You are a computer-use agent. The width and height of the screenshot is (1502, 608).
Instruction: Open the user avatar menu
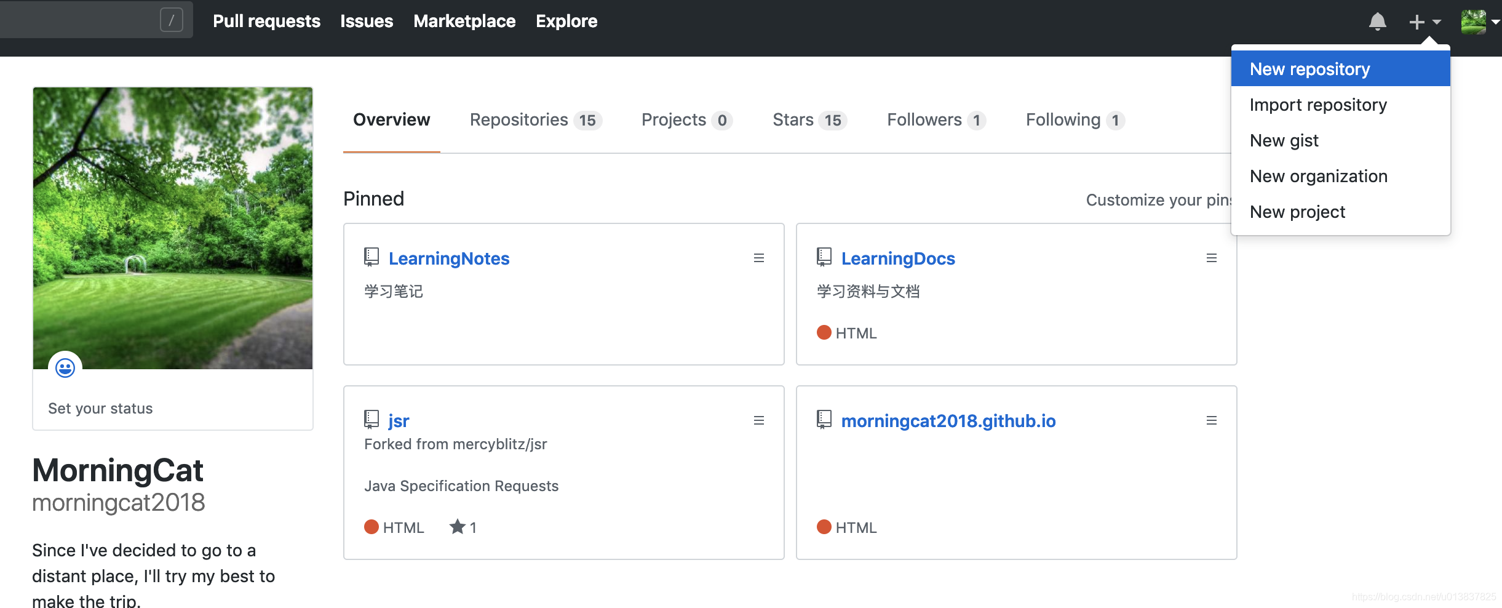1480,22
